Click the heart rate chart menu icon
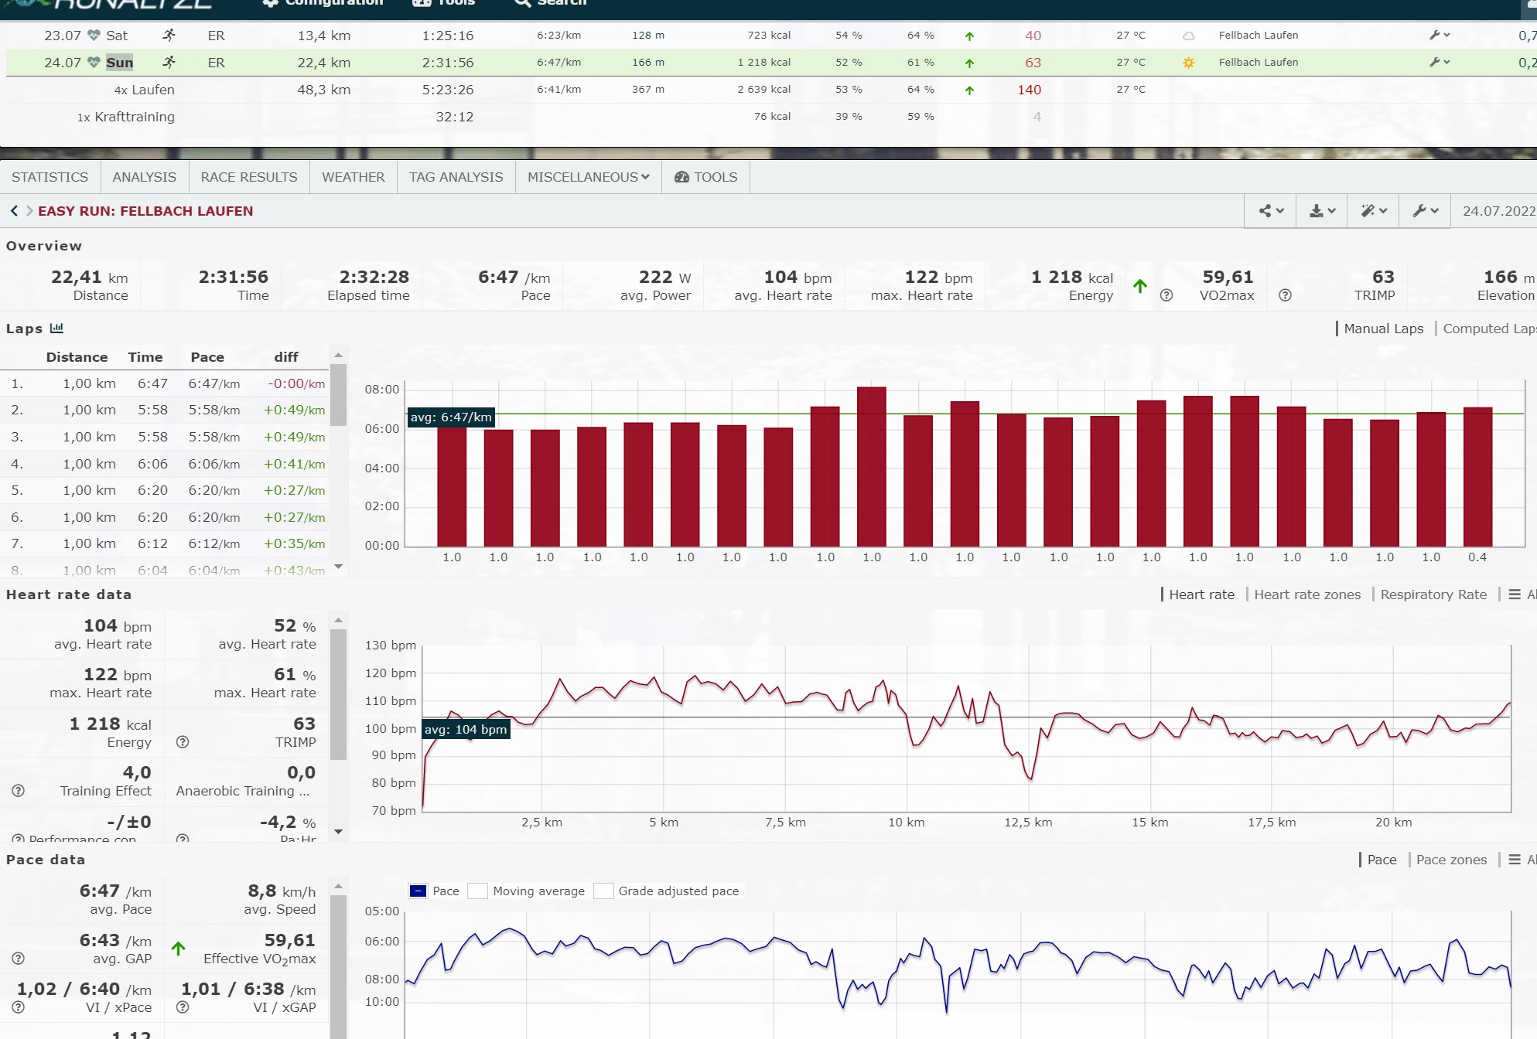Viewport: 1537px width, 1039px height. coord(1515,594)
